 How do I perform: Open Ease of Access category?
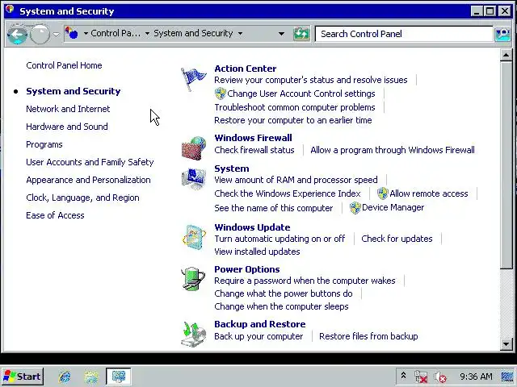(x=55, y=215)
